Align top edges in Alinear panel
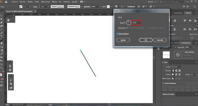This screenshot has height=106, width=198. [x=185, y=21]
